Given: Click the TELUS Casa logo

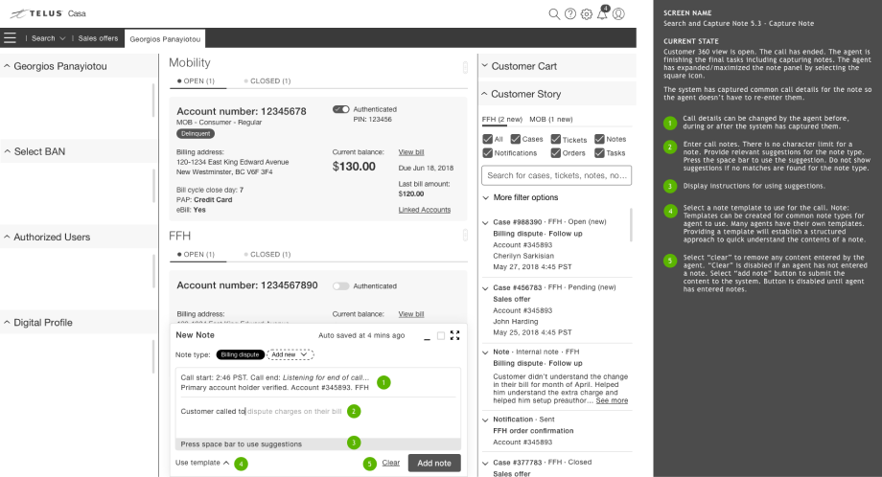Looking at the screenshot, I should pos(48,13).
